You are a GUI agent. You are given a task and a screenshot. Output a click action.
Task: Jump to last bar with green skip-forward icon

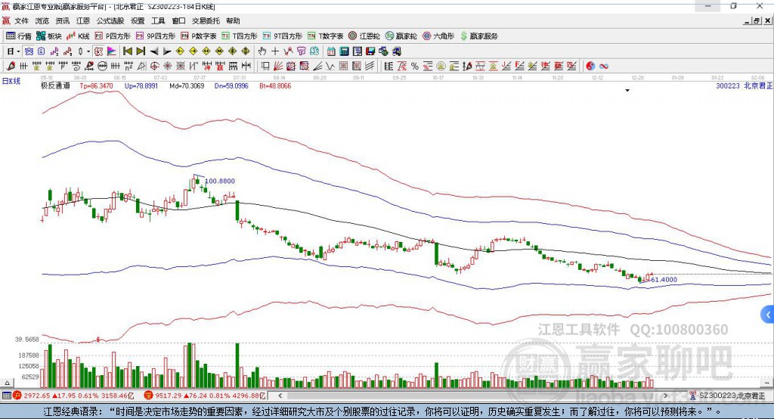(141, 51)
